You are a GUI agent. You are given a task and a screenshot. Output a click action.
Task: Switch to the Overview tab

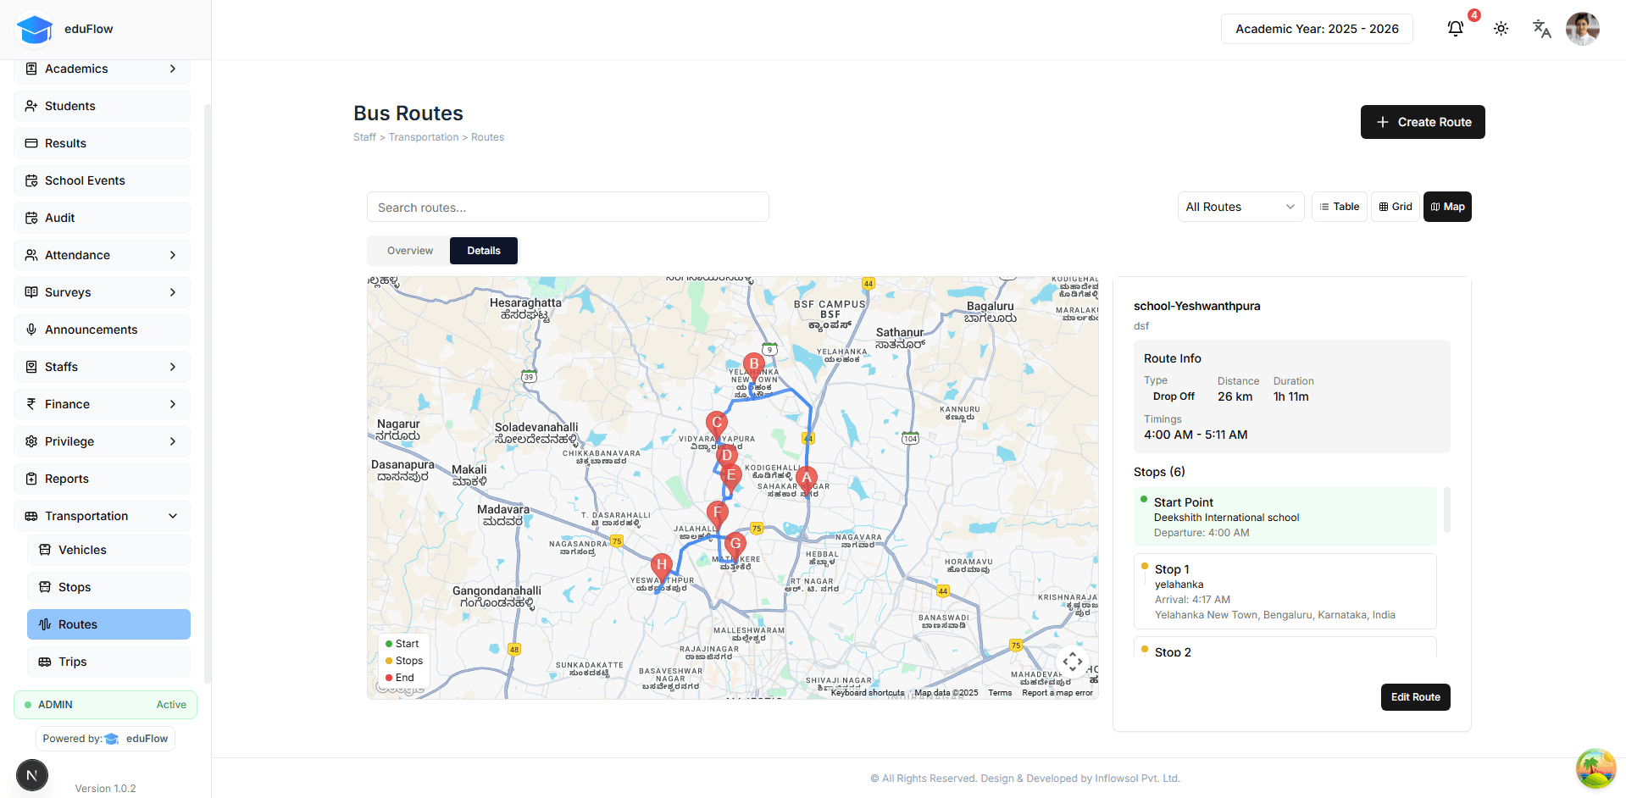[x=409, y=251]
